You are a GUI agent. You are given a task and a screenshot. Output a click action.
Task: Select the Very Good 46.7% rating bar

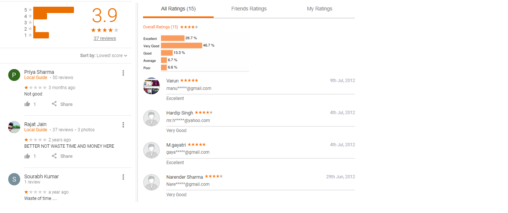tap(182, 46)
